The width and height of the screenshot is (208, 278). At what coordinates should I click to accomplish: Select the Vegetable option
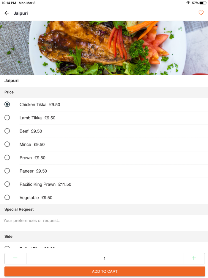click(x=7, y=197)
